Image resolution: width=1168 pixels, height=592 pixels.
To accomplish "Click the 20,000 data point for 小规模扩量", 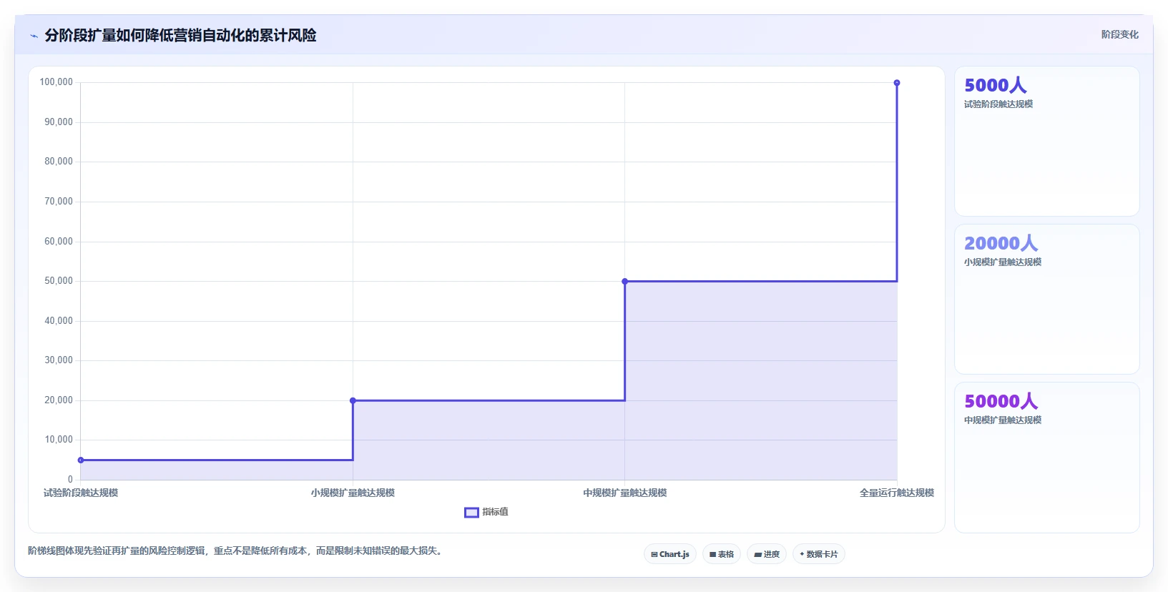I will (353, 400).
